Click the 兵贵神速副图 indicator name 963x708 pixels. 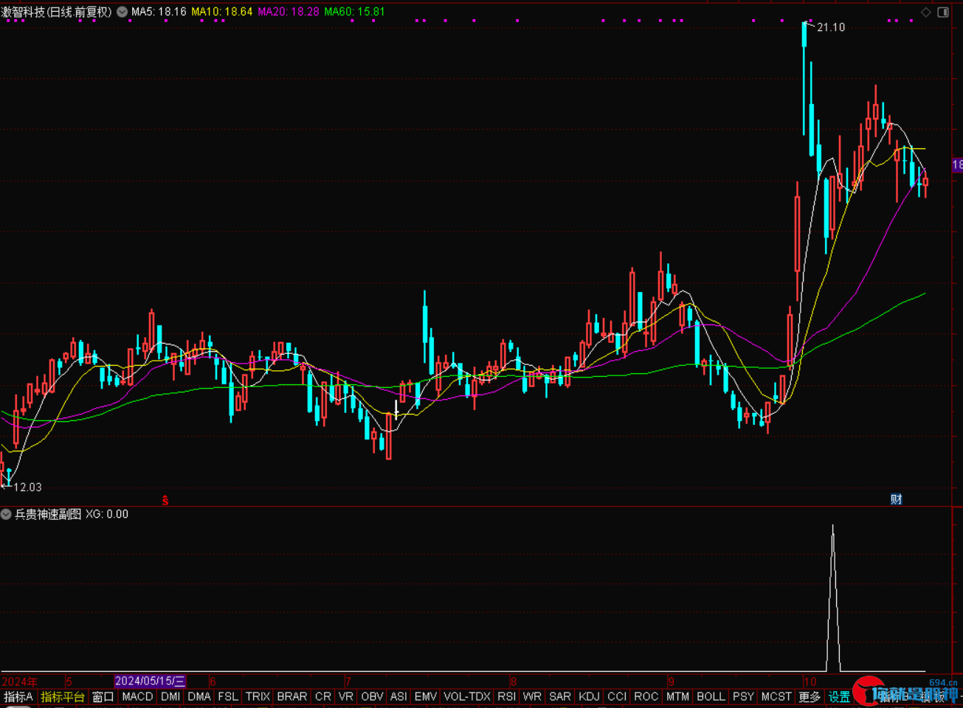click(48, 514)
